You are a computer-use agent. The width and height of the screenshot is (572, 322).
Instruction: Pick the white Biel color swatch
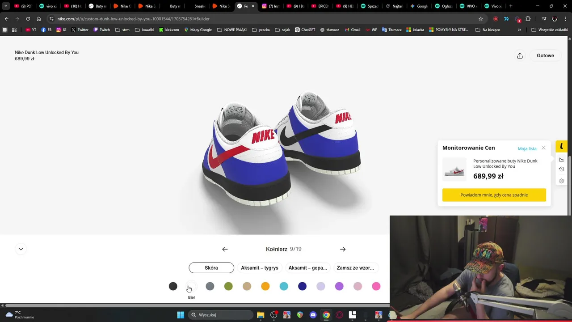coord(191,286)
